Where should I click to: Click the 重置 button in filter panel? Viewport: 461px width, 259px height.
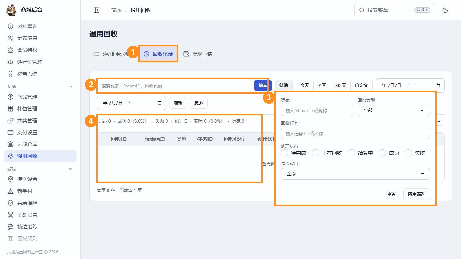pyautogui.click(x=391, y=194)
